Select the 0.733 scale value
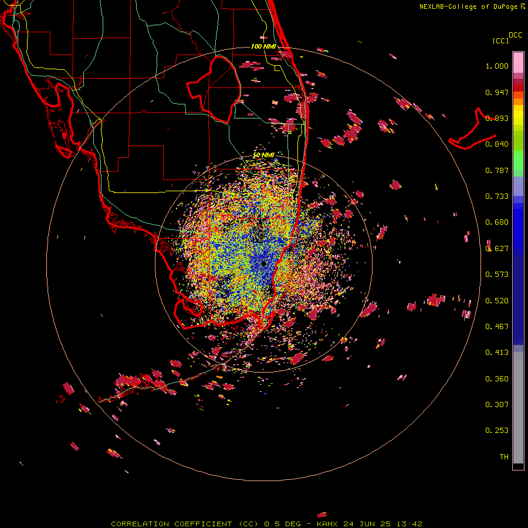This screenshot has height=528, width=528. tap(497, 197)
